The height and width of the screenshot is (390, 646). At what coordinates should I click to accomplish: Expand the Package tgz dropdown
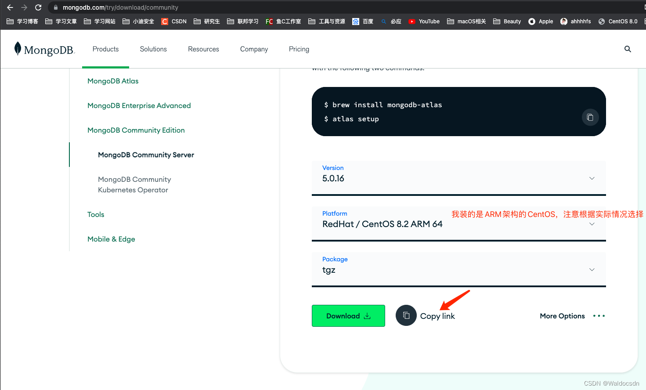pyautogui.click(x=459, y=269)
